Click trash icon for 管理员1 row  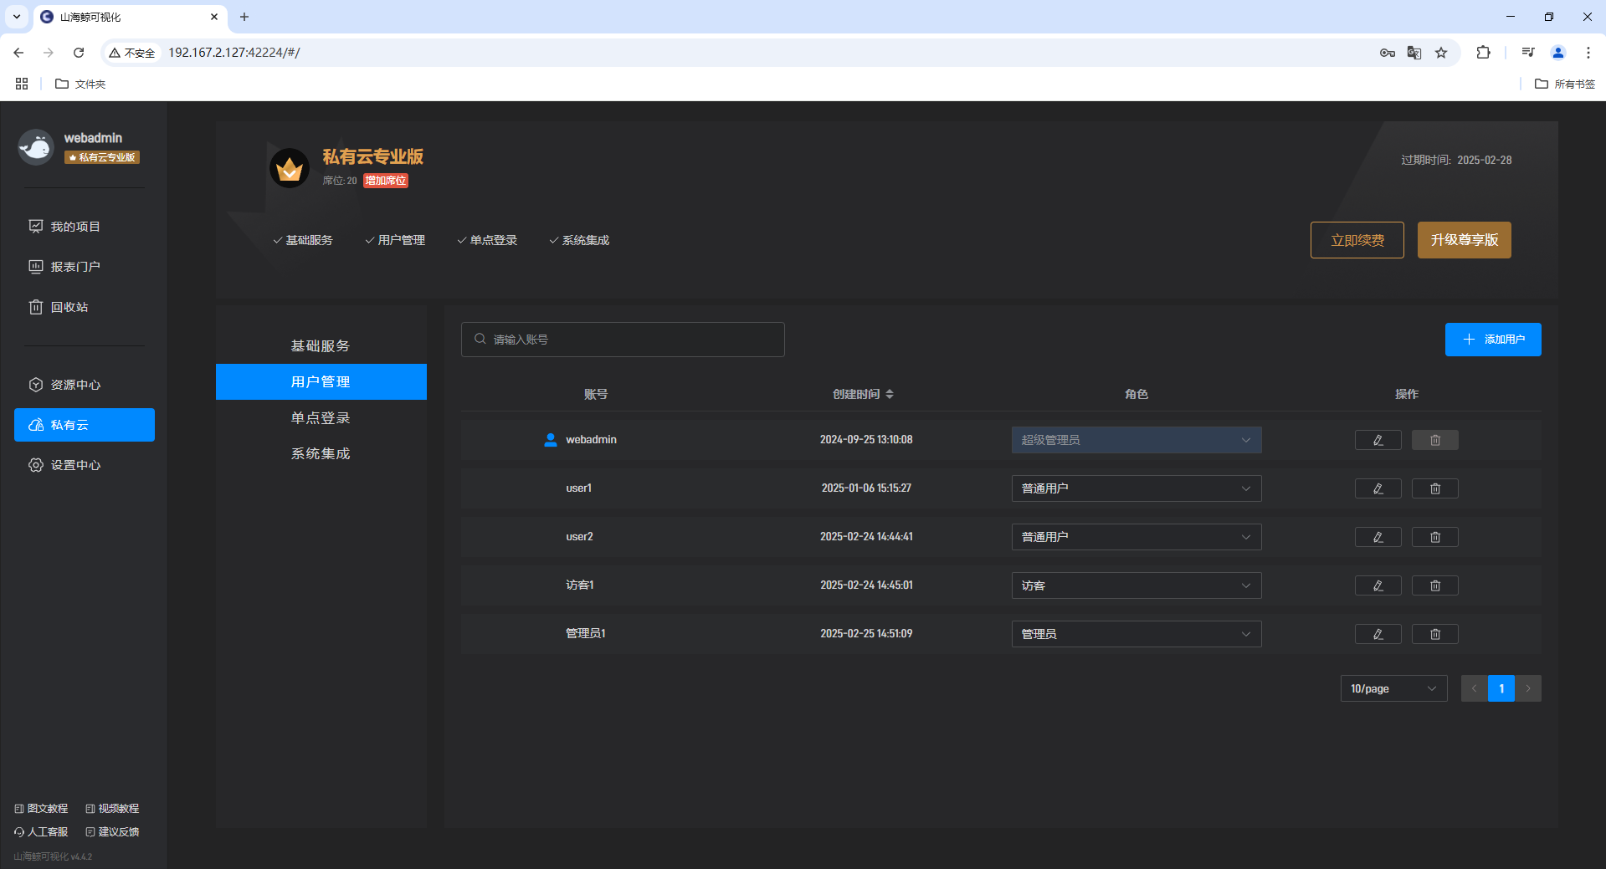tap(1434, 634)
